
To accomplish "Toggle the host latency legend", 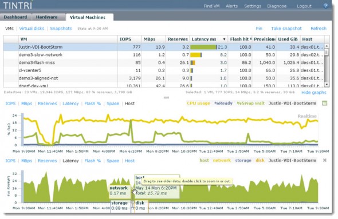I will click(204, 160).
